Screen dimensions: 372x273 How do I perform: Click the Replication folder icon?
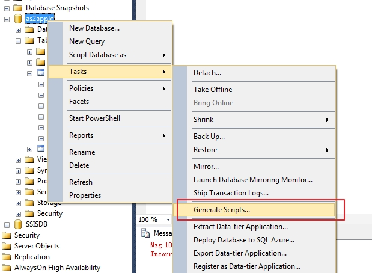(x=7, y=257)
